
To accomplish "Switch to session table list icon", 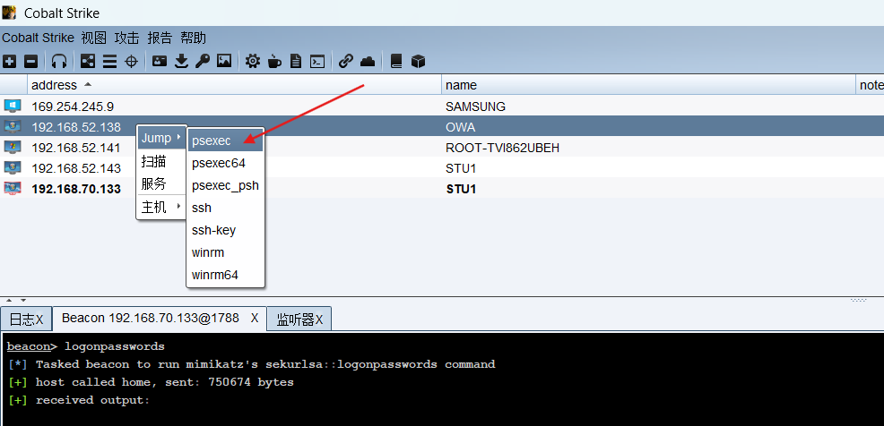I will pyautogui.click(x=109, y=62).
